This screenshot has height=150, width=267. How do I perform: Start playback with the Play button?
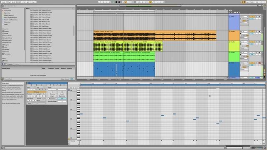[113, 2]
